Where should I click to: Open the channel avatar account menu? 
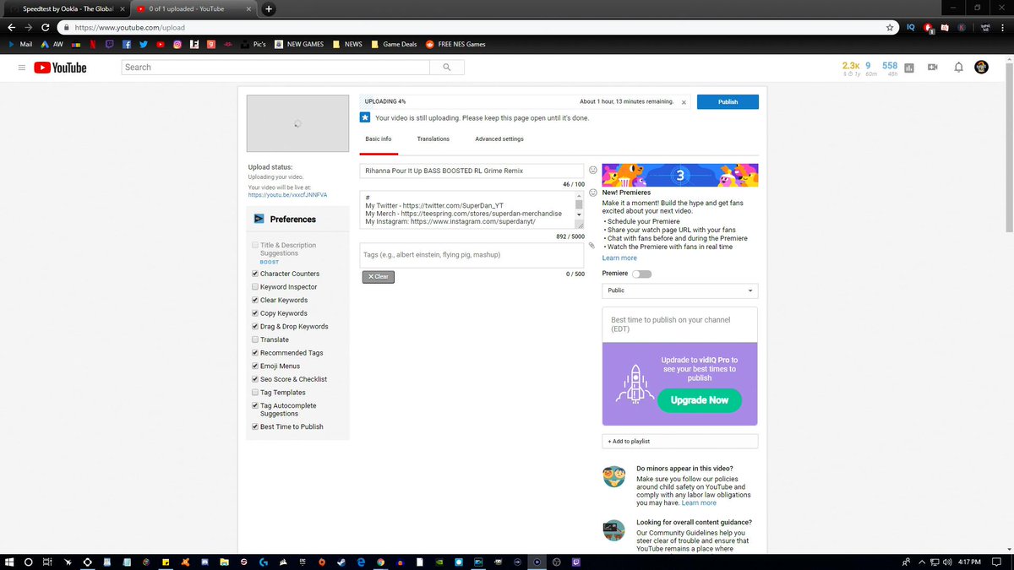coord(981,68)
